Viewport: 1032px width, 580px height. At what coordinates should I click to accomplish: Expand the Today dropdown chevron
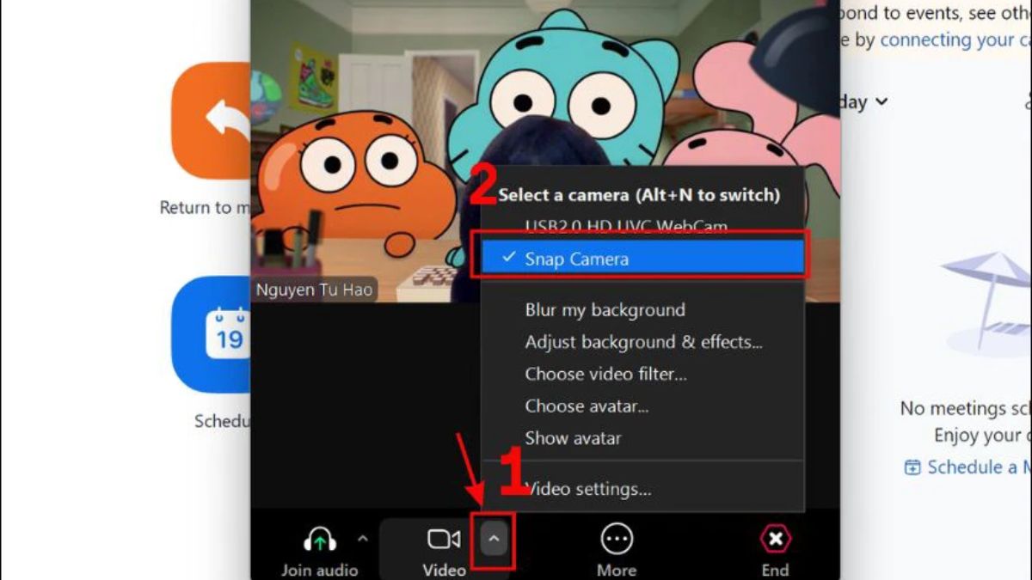point(881,102)
